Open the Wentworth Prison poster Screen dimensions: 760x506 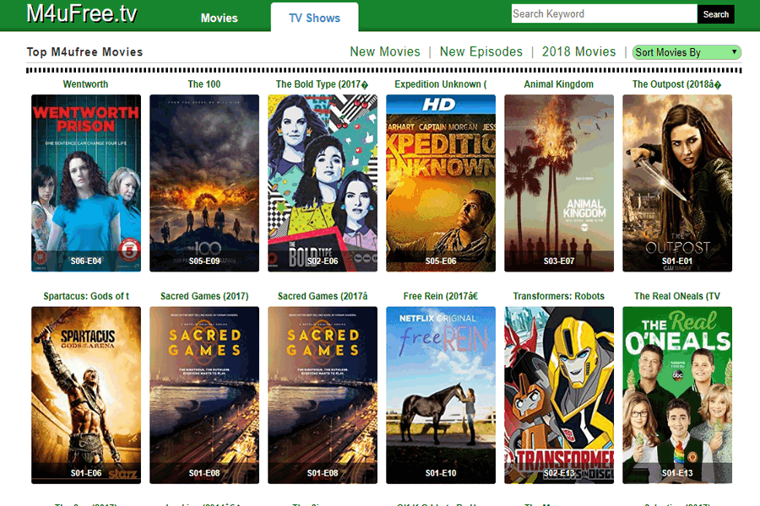[x=86, y=183]
